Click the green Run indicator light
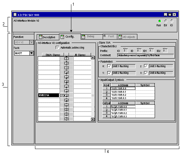 (x=160, y=21)
